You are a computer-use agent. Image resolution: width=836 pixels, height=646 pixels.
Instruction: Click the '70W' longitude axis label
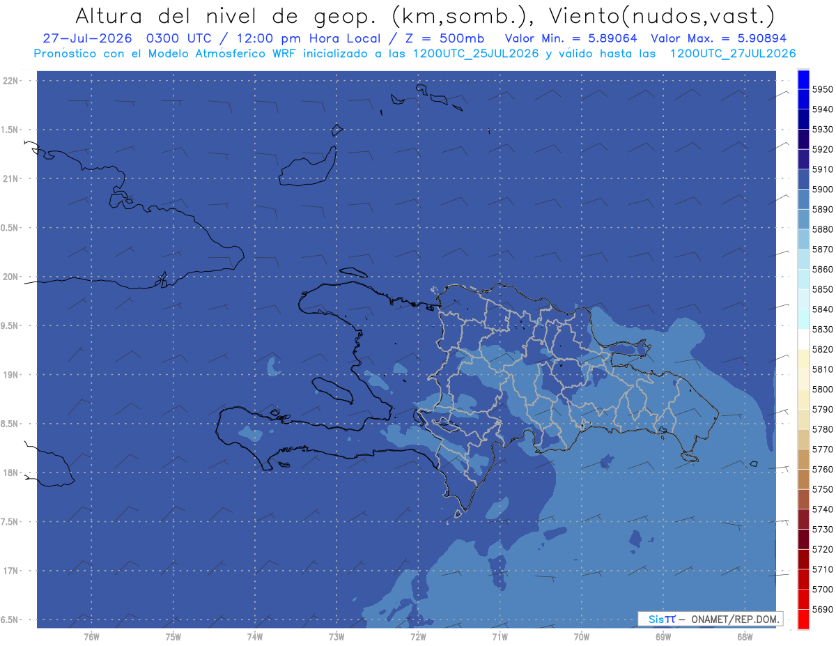tap(582, 637)
